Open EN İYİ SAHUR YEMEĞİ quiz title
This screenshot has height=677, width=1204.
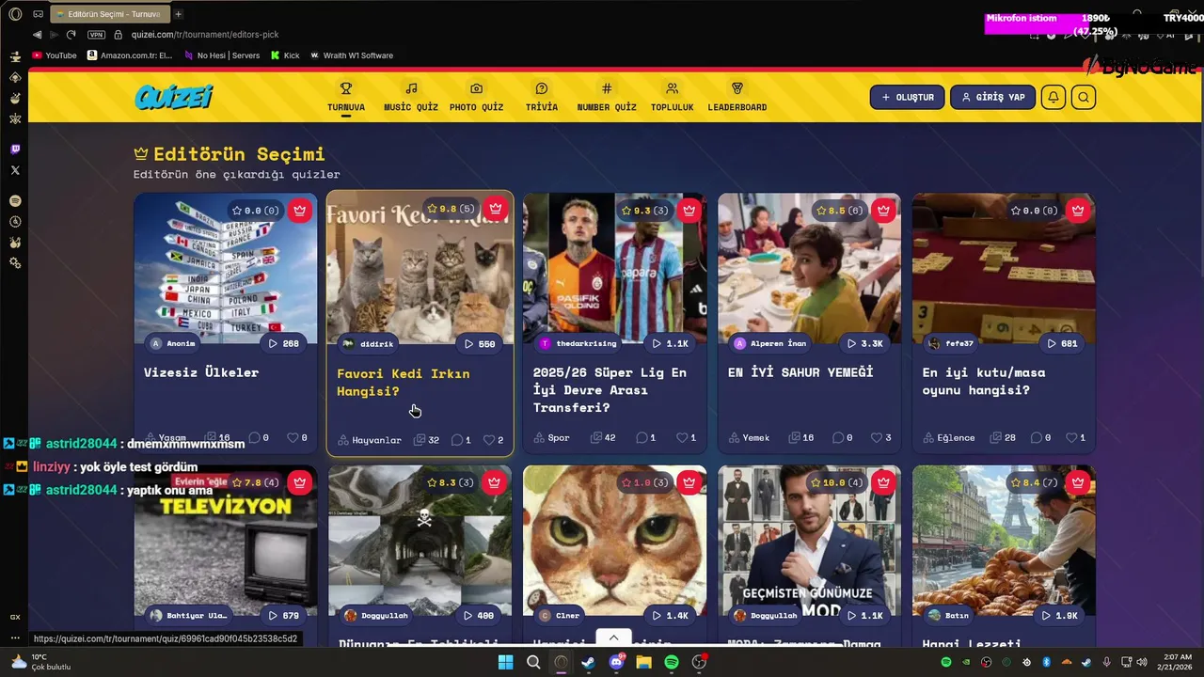click(800, 372)
